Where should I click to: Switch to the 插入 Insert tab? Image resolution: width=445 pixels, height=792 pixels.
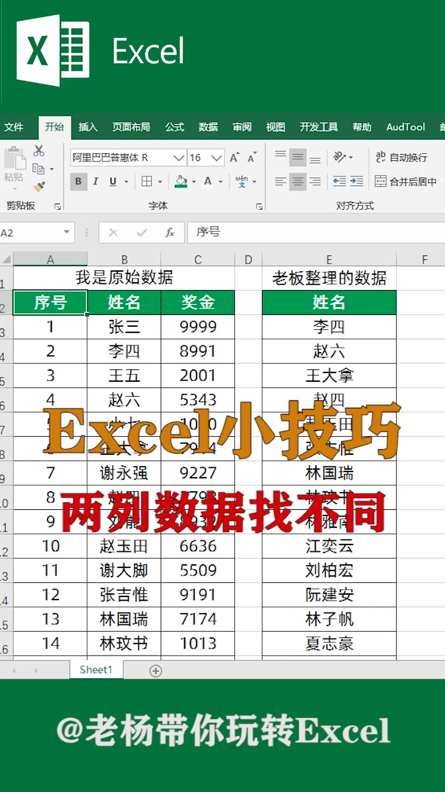88,127
